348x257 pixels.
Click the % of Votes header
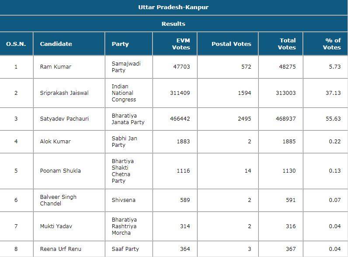[332, 44]
